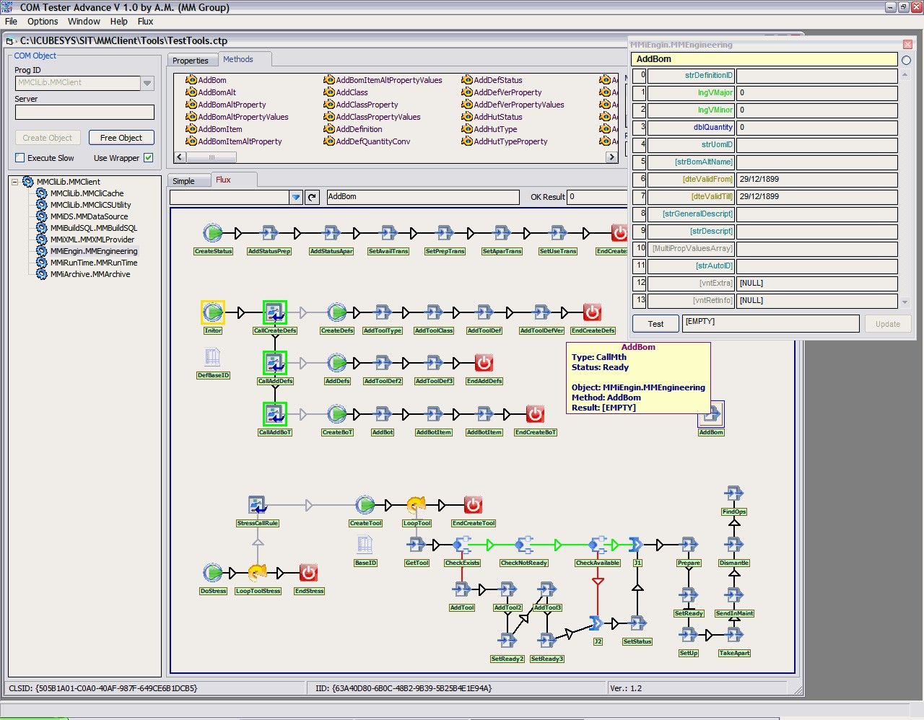Open the Window menu
The width and height of the screenshot is (924, 720).
(x=84, y=22)
